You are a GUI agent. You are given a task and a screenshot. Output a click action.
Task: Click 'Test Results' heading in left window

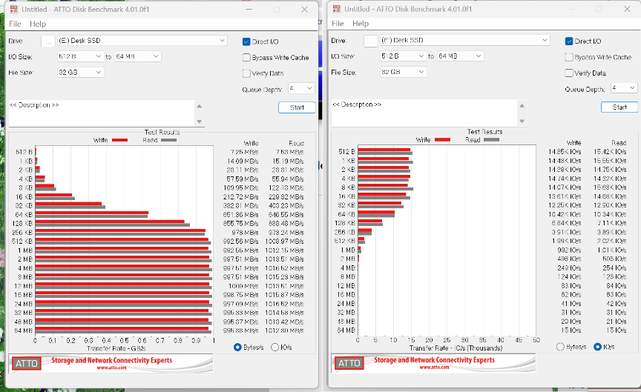point(162,133)
